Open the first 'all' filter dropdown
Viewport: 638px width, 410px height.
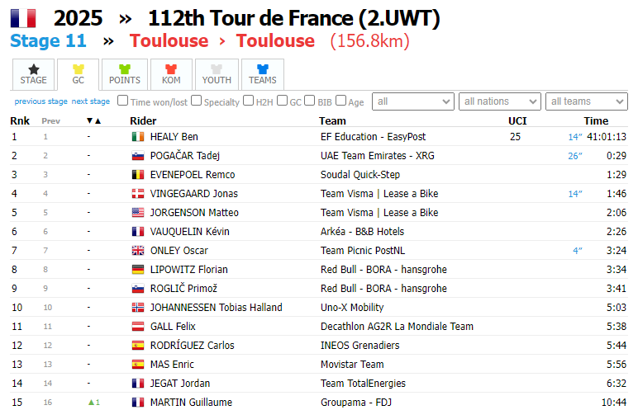[413, 101]
